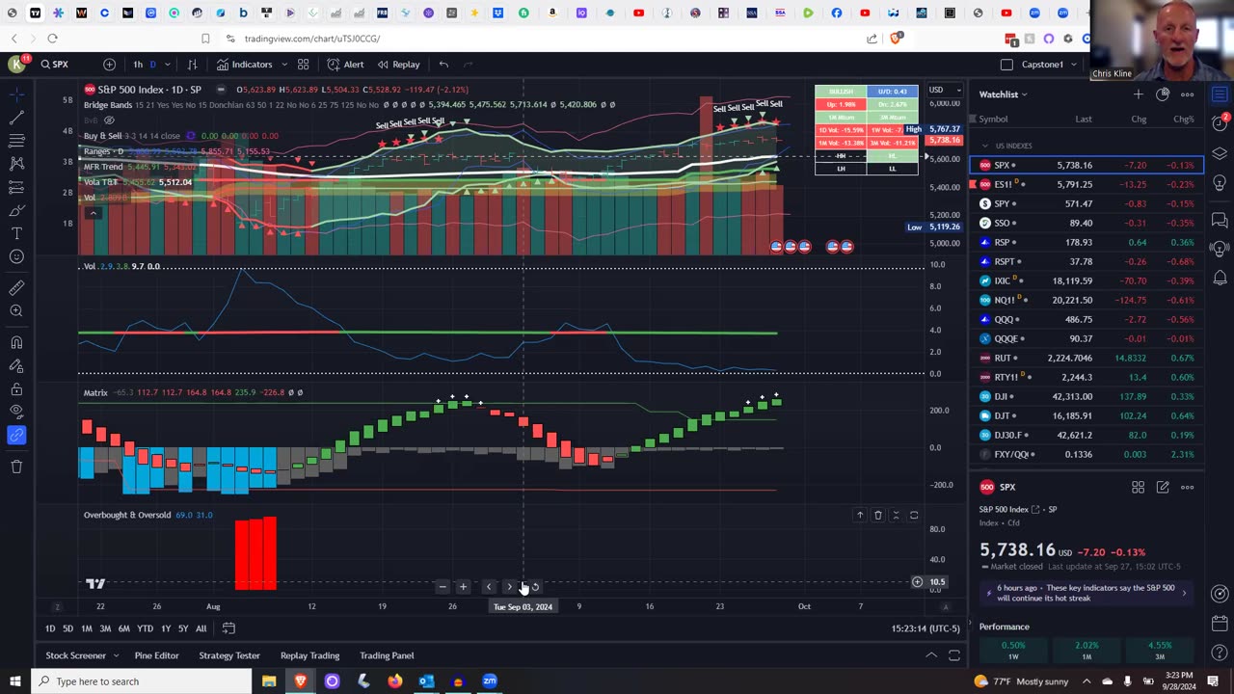The height and width of the screenshot is (694, 1234).
Task: Click Windows search box
Action: click(143, 681)
